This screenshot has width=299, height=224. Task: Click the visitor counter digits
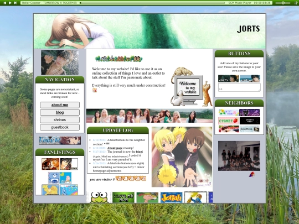click(x=131, y=179)
